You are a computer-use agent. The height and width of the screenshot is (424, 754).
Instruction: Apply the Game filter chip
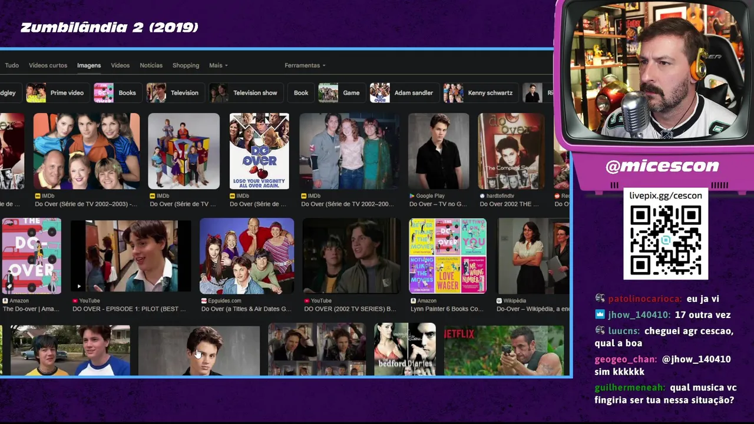coord(340,93)
